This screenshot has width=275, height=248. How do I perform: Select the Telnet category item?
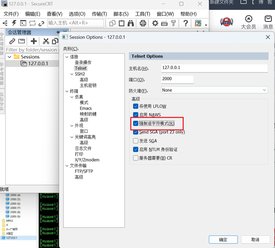click(x=81, y=68)
